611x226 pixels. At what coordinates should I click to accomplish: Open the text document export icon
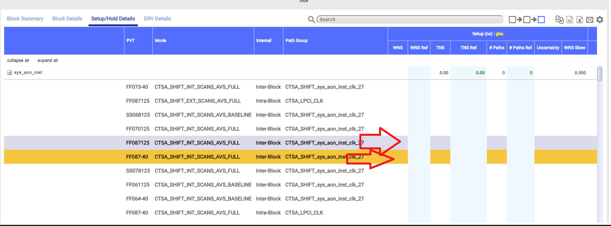570,20
